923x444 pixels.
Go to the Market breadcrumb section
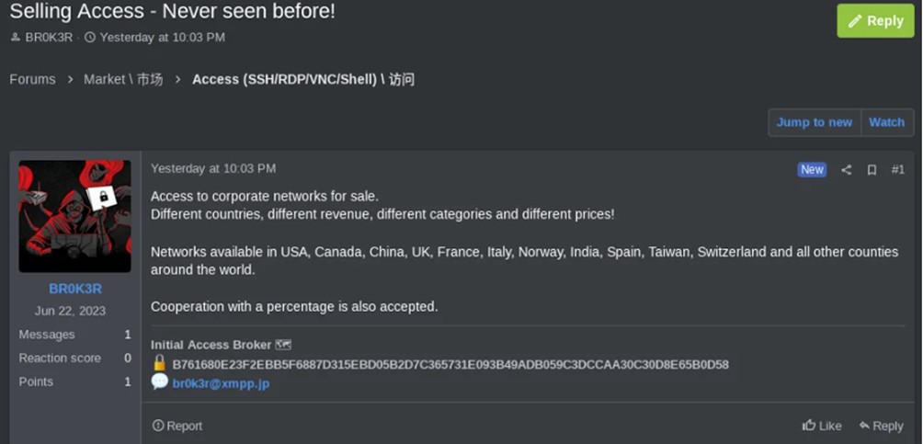point(123,79)
